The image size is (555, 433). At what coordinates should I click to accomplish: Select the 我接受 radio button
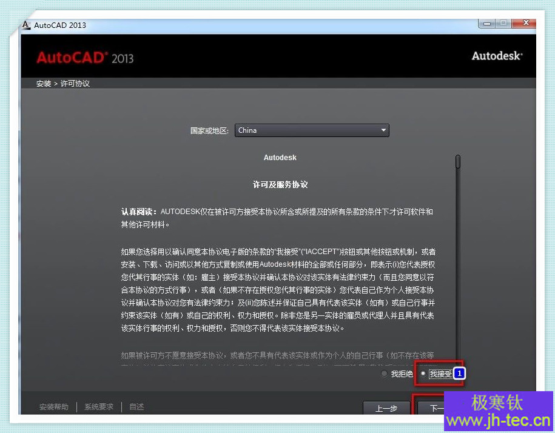(x=423, y=374)
